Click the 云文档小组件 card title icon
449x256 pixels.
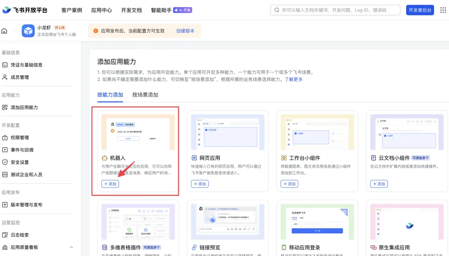[373, 158]
